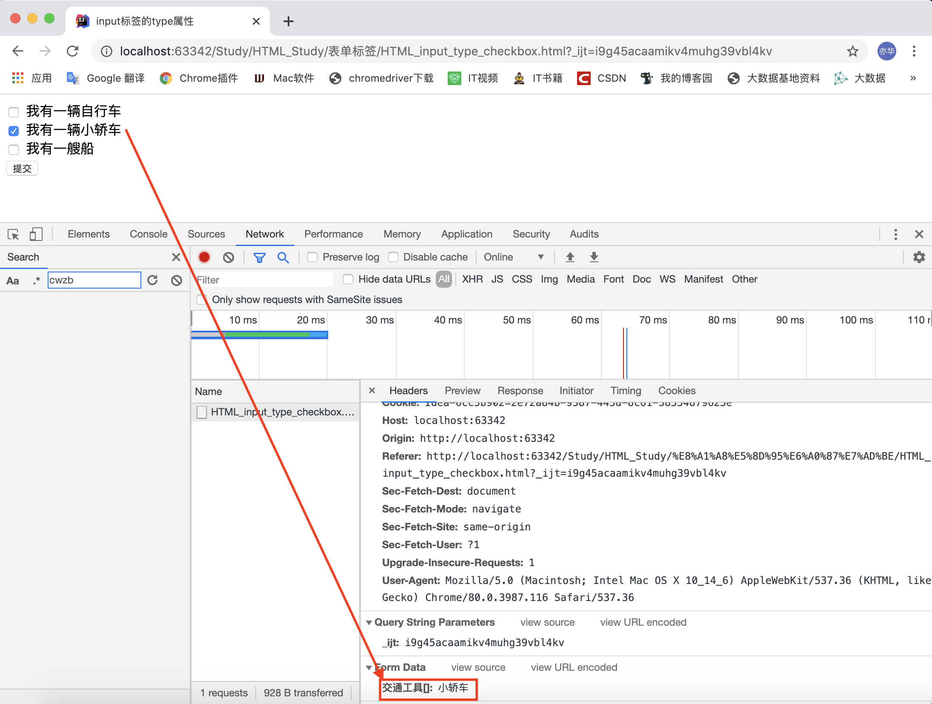This screenshot has width=932, height=704.
Task: Open the Google 翻译 bookmark
Action: pos(106,78)
